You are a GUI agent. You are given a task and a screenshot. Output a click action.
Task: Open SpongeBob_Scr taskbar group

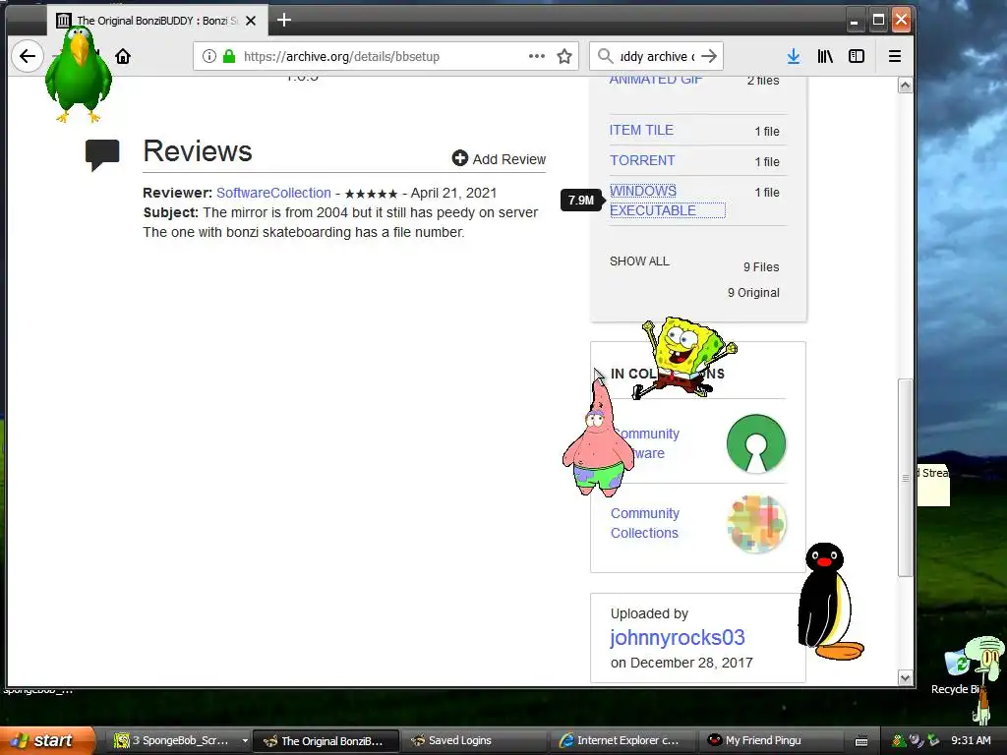coord(180,741)
